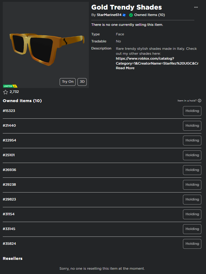Click the favorites count 2,732

coord(14,92)
